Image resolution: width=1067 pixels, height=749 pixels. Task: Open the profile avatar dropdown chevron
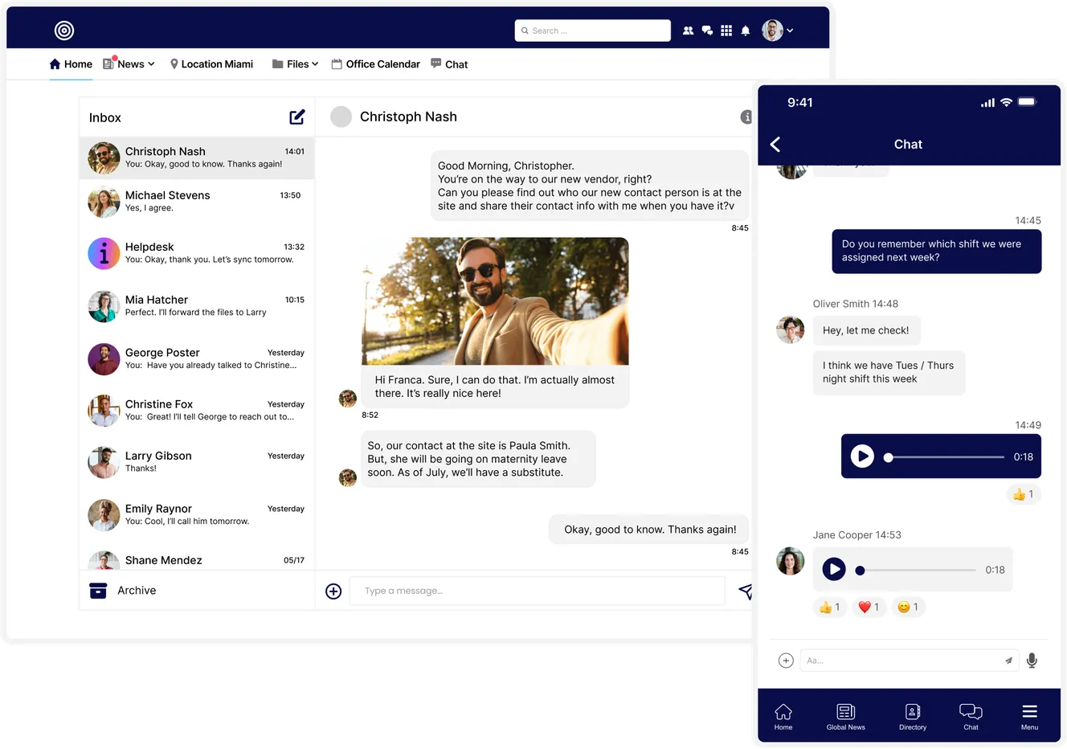[788, 30]
